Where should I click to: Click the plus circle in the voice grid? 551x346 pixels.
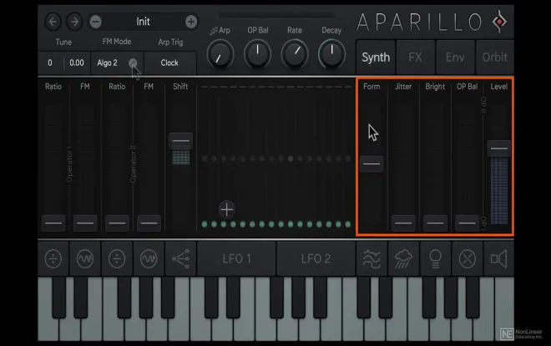226,210
